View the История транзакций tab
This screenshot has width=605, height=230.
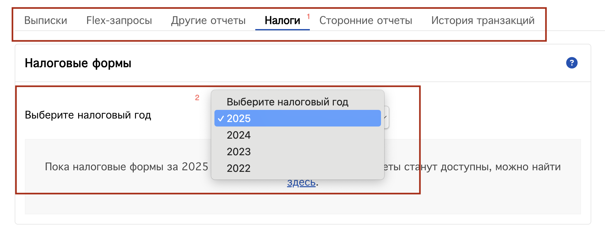click(483, 20)
